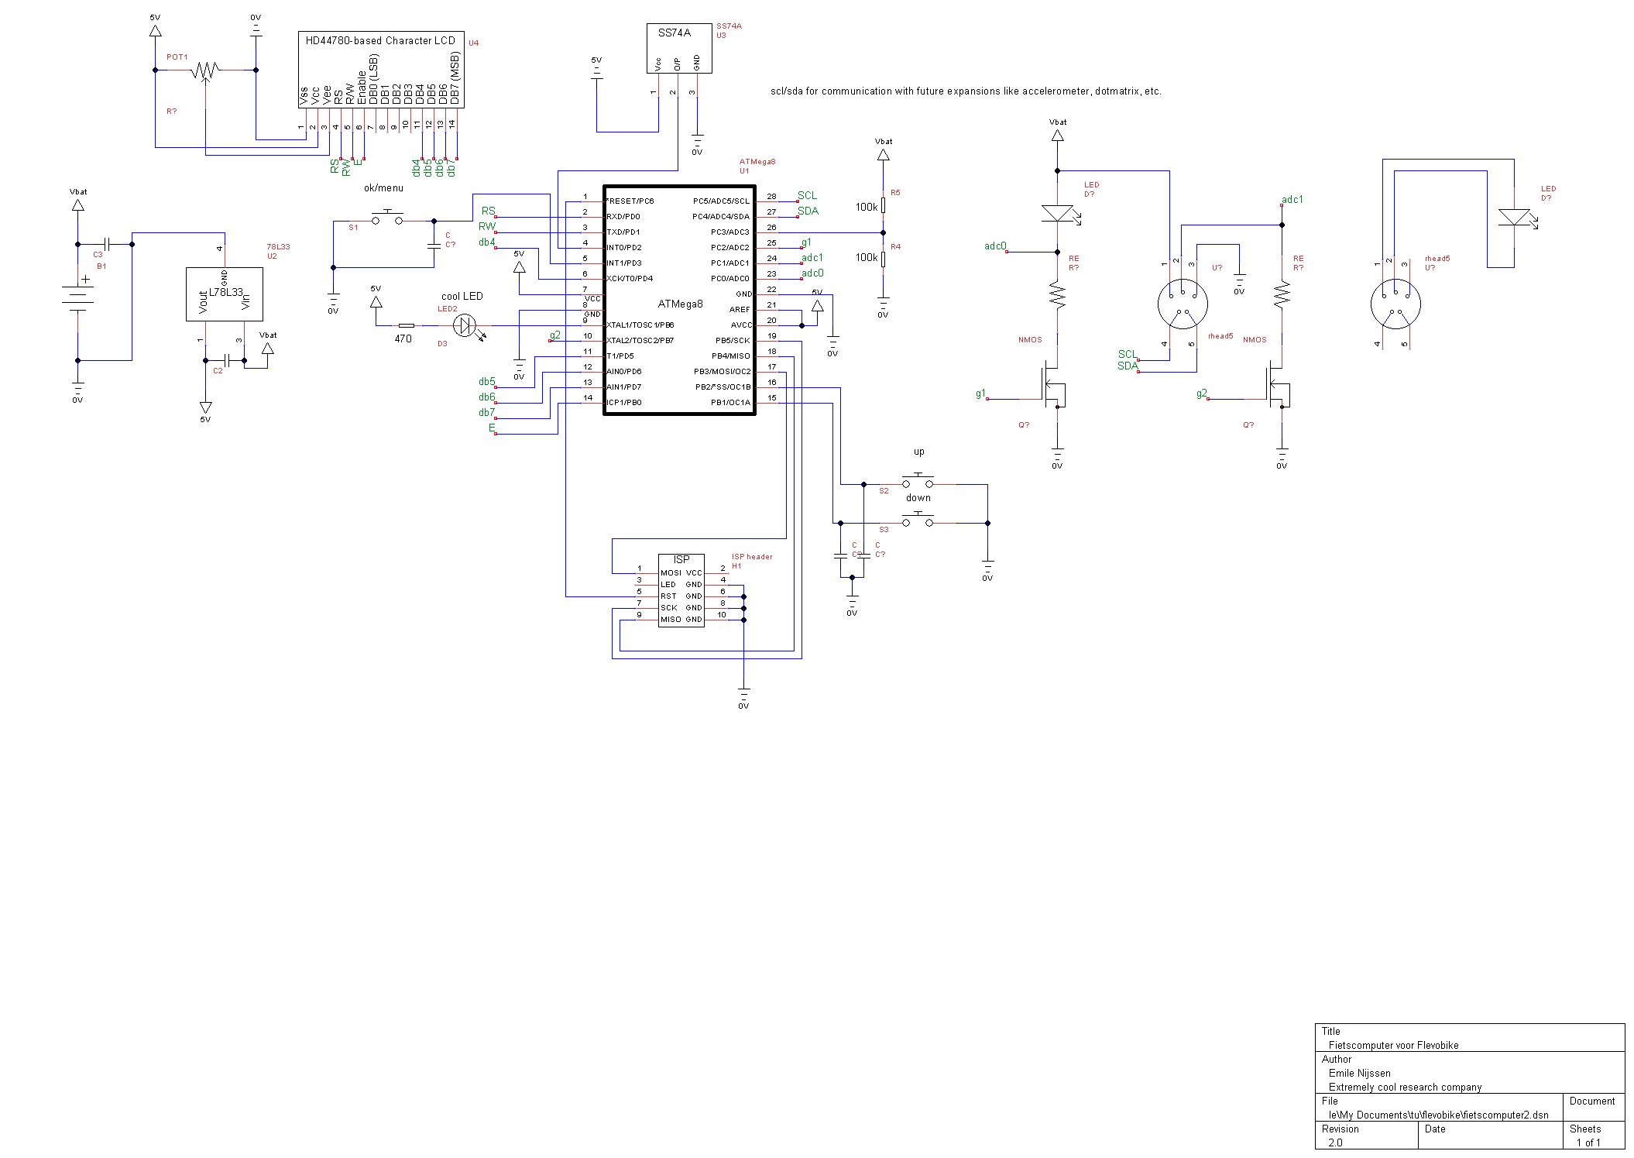Select the 470 ohm resistor symbol

click(406, 326)
